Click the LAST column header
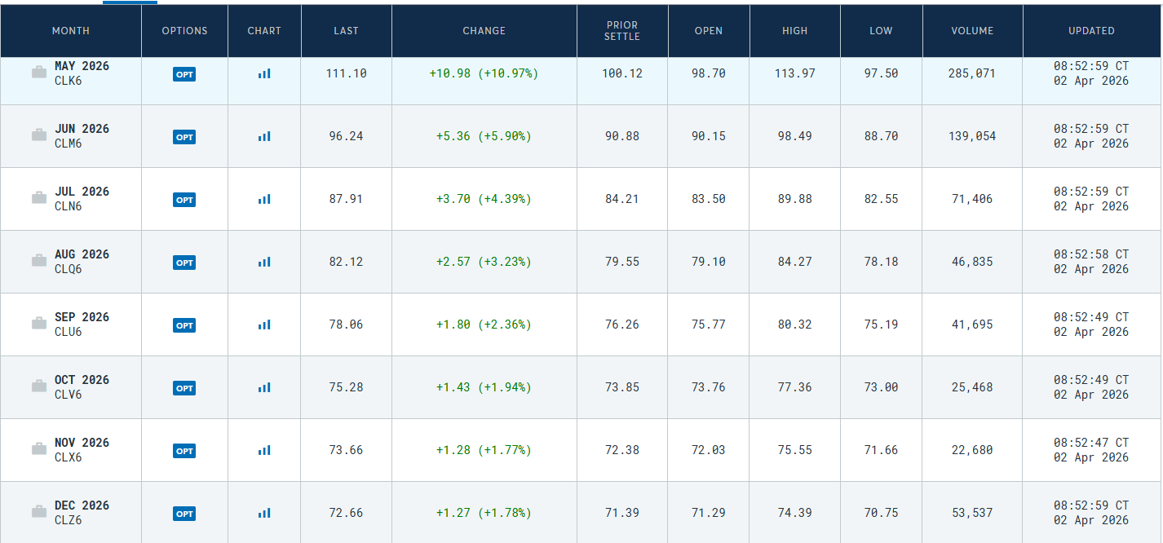 [346, 31]
